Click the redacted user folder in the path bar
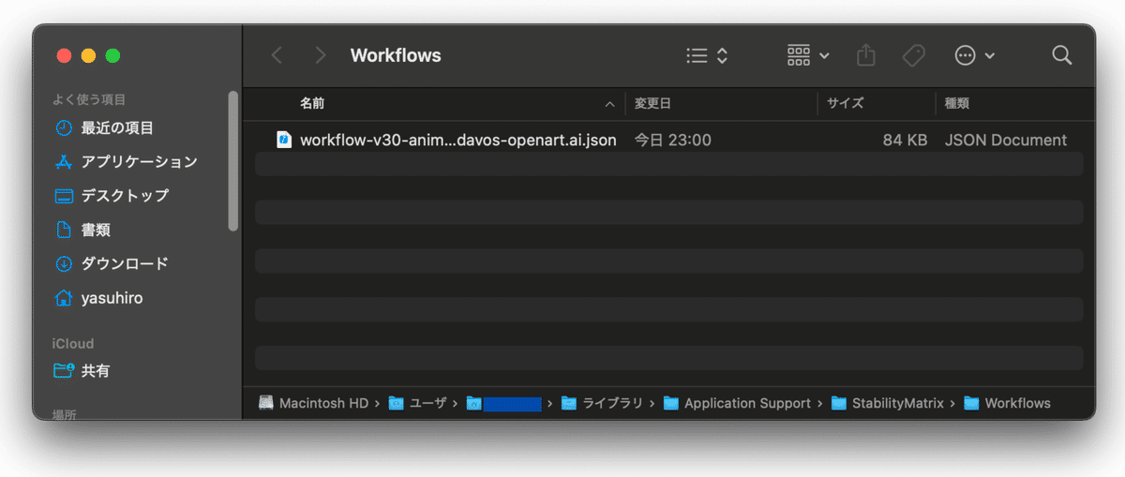 coord(504,403)
